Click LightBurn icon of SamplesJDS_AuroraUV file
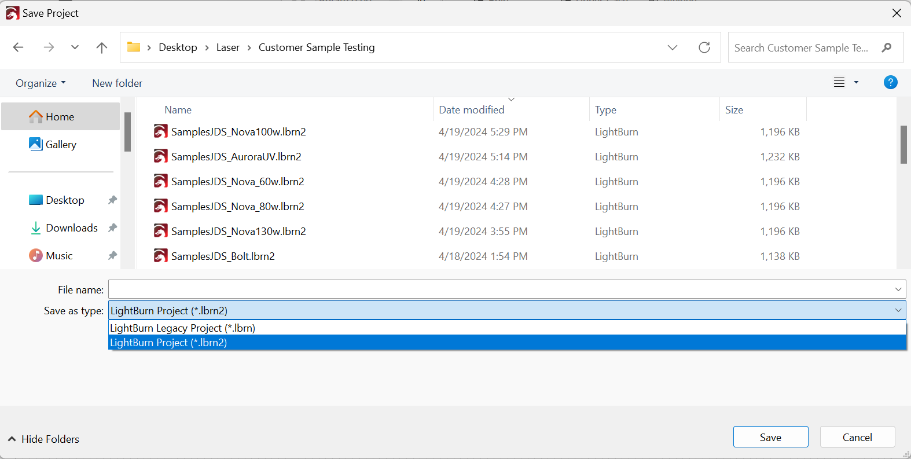Image resolution: width=911 pixels, height=459 pixels. 161,156
